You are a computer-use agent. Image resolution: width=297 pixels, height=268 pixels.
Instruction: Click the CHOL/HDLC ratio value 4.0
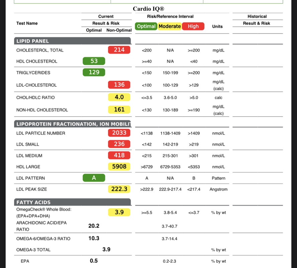119,97
